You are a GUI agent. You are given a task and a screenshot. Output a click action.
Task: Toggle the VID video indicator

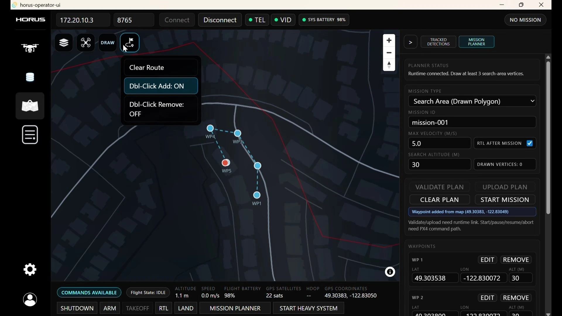coord(283,20)
